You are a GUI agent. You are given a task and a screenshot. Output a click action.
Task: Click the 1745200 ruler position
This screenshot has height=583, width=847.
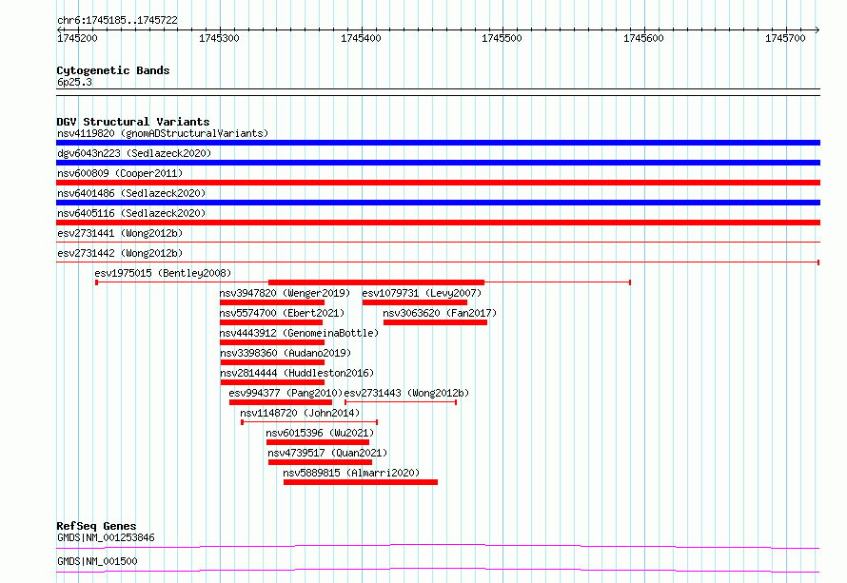77,38
